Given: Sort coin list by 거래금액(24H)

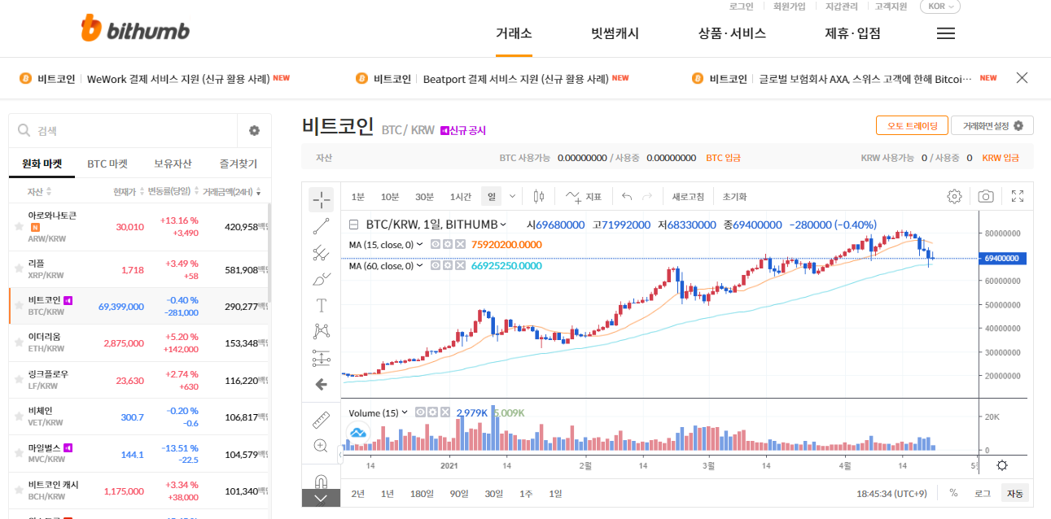Looking at the screenshot, I should (x=232, y=191).
